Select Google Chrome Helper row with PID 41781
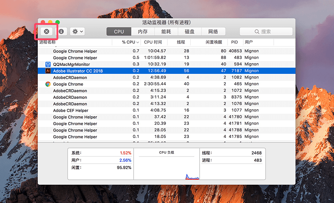This screenshot has height=203, width=334. tap(166, 124)
